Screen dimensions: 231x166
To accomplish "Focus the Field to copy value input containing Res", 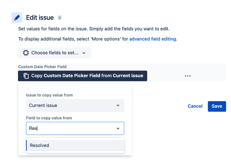I will (x=75, y=128).
